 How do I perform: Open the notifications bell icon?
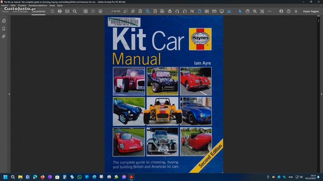point(296,11)
